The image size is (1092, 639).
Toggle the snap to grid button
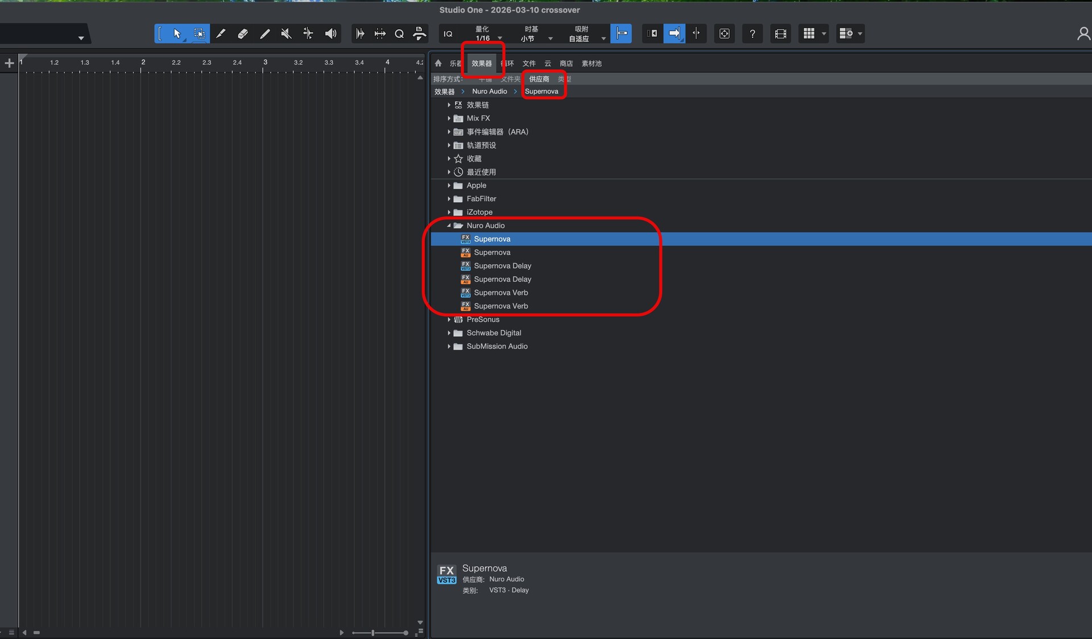click(621, 34)
